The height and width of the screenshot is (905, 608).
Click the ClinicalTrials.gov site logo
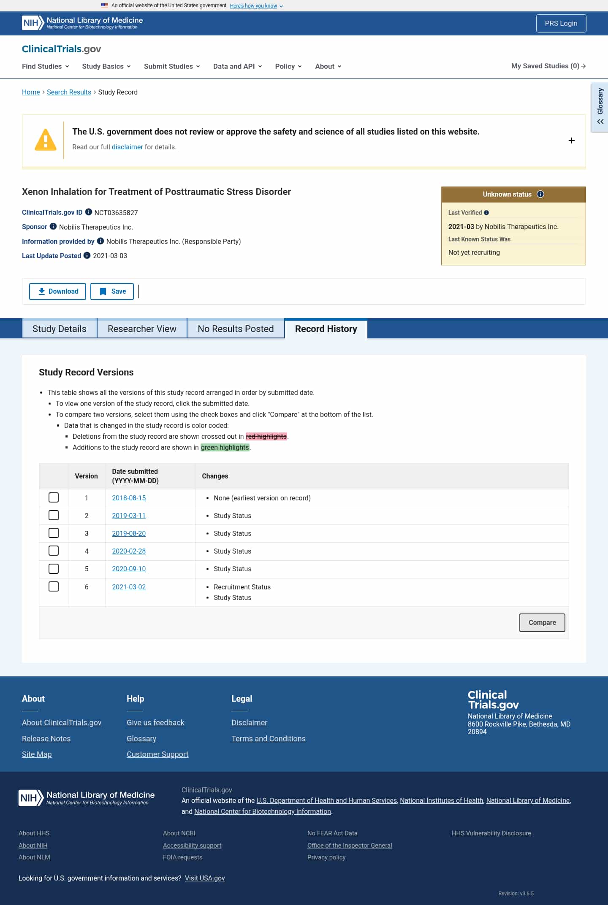pos(62,49)
